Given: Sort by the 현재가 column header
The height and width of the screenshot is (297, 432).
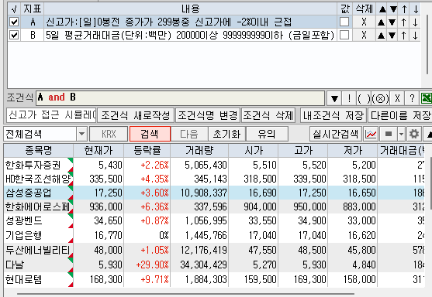Looking at the screenshot, I should coord(98,150).
